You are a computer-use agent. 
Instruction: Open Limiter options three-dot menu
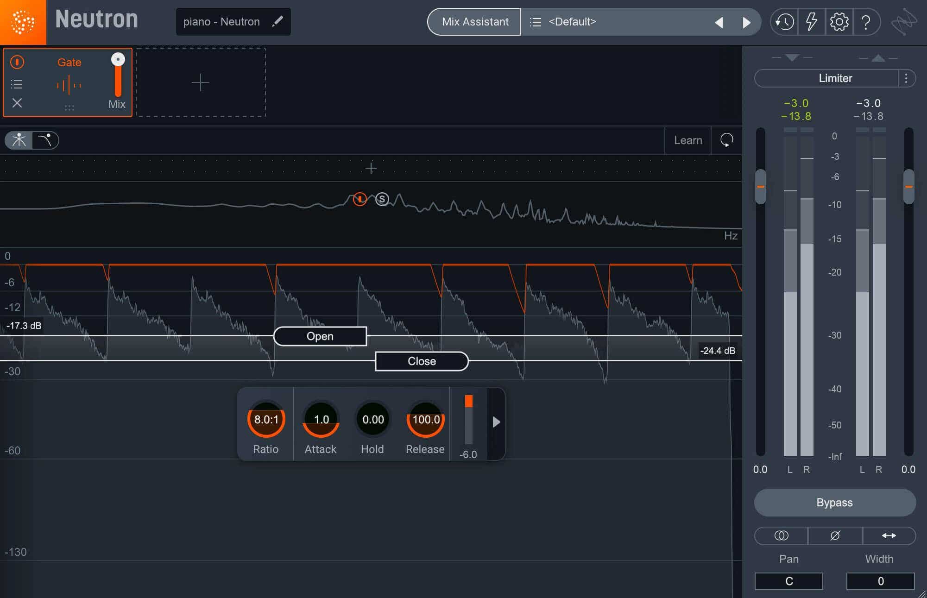(906, 78)
